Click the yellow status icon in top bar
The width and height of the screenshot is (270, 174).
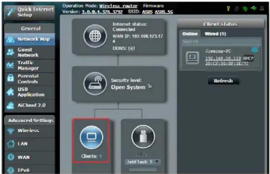click(x=228, y=8)
